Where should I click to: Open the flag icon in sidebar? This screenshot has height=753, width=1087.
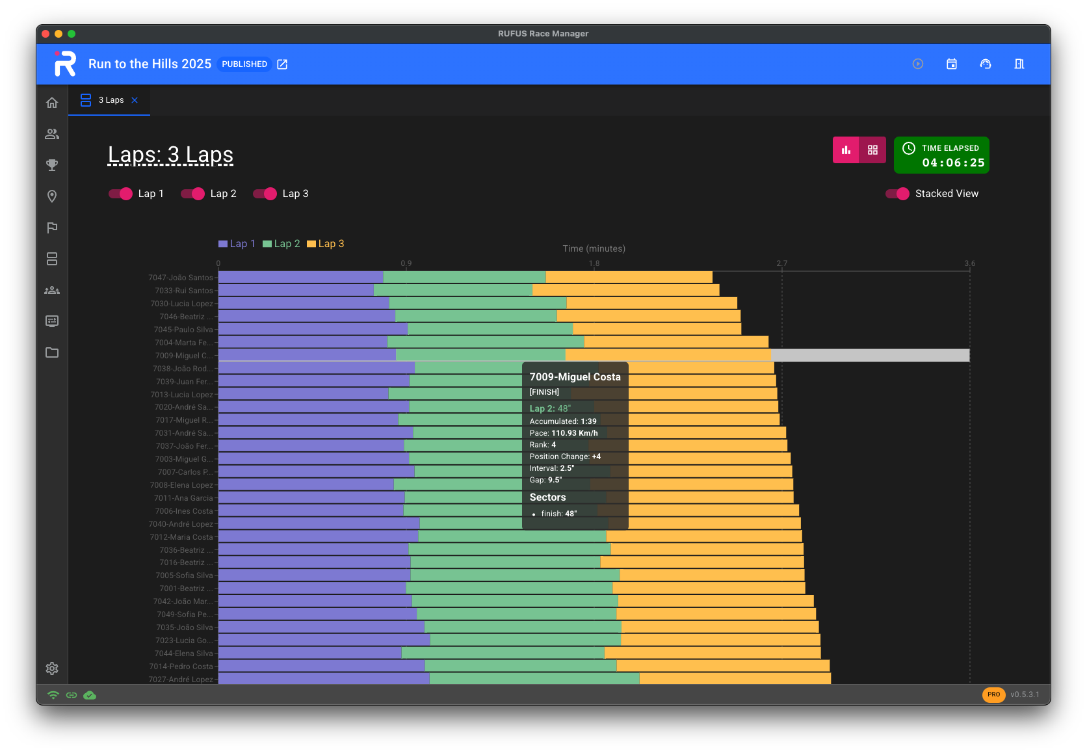click(x=52, y=228)
